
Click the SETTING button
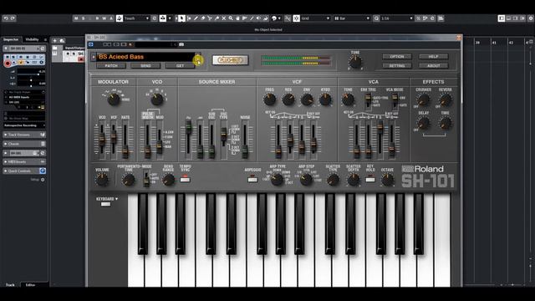[x=397, y=65]
